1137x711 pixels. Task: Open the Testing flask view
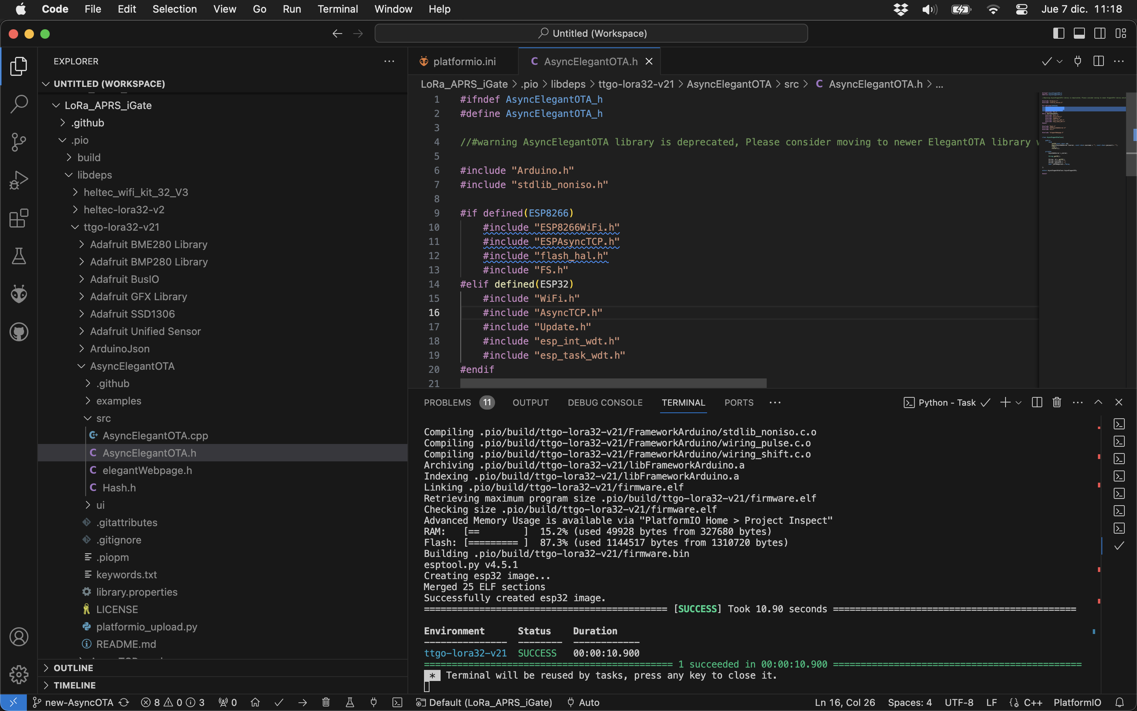[x=19, y=256]
